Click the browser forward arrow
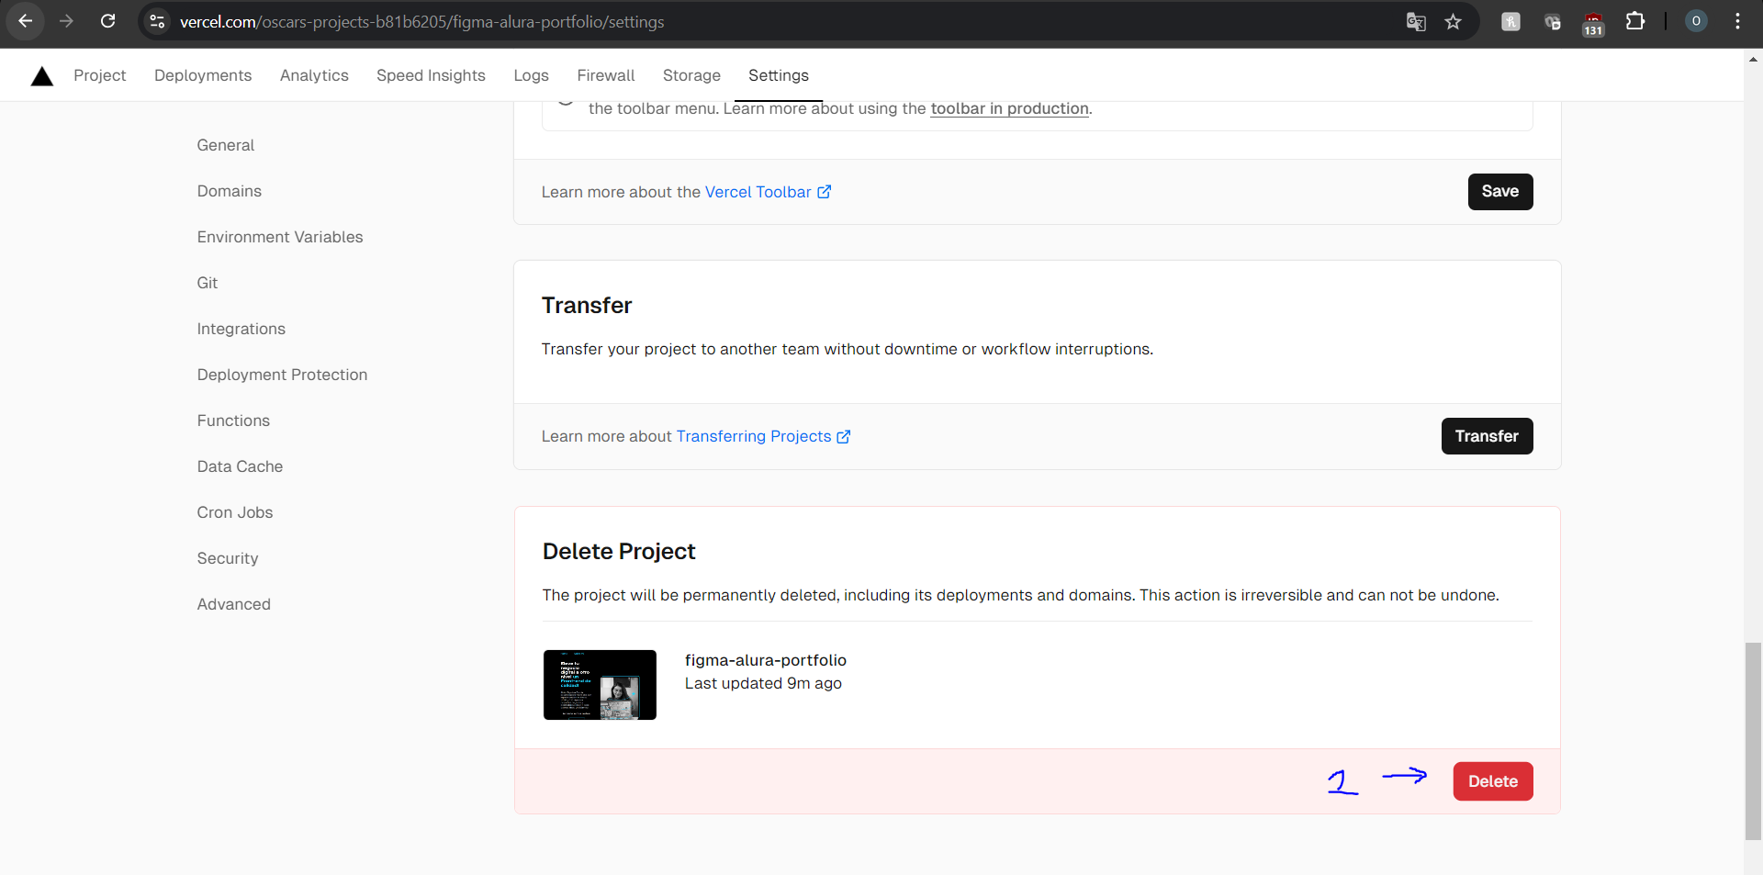The width and height of the screenshot is (1763, 875). click(x=66, y=21)
